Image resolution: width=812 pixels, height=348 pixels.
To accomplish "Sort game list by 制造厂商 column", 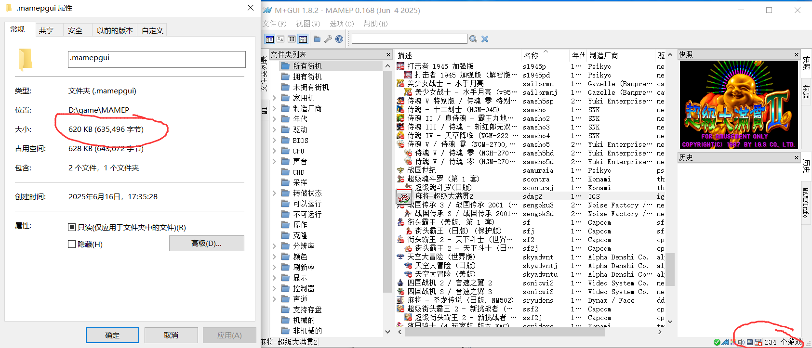I will pos(621,55).
